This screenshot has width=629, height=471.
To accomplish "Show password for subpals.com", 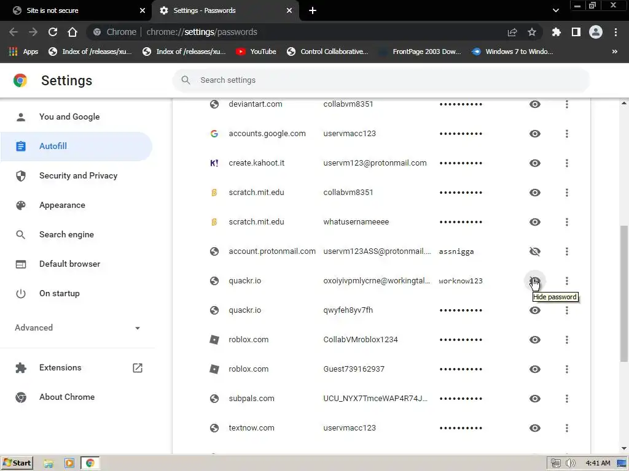I will coord(535,399).
